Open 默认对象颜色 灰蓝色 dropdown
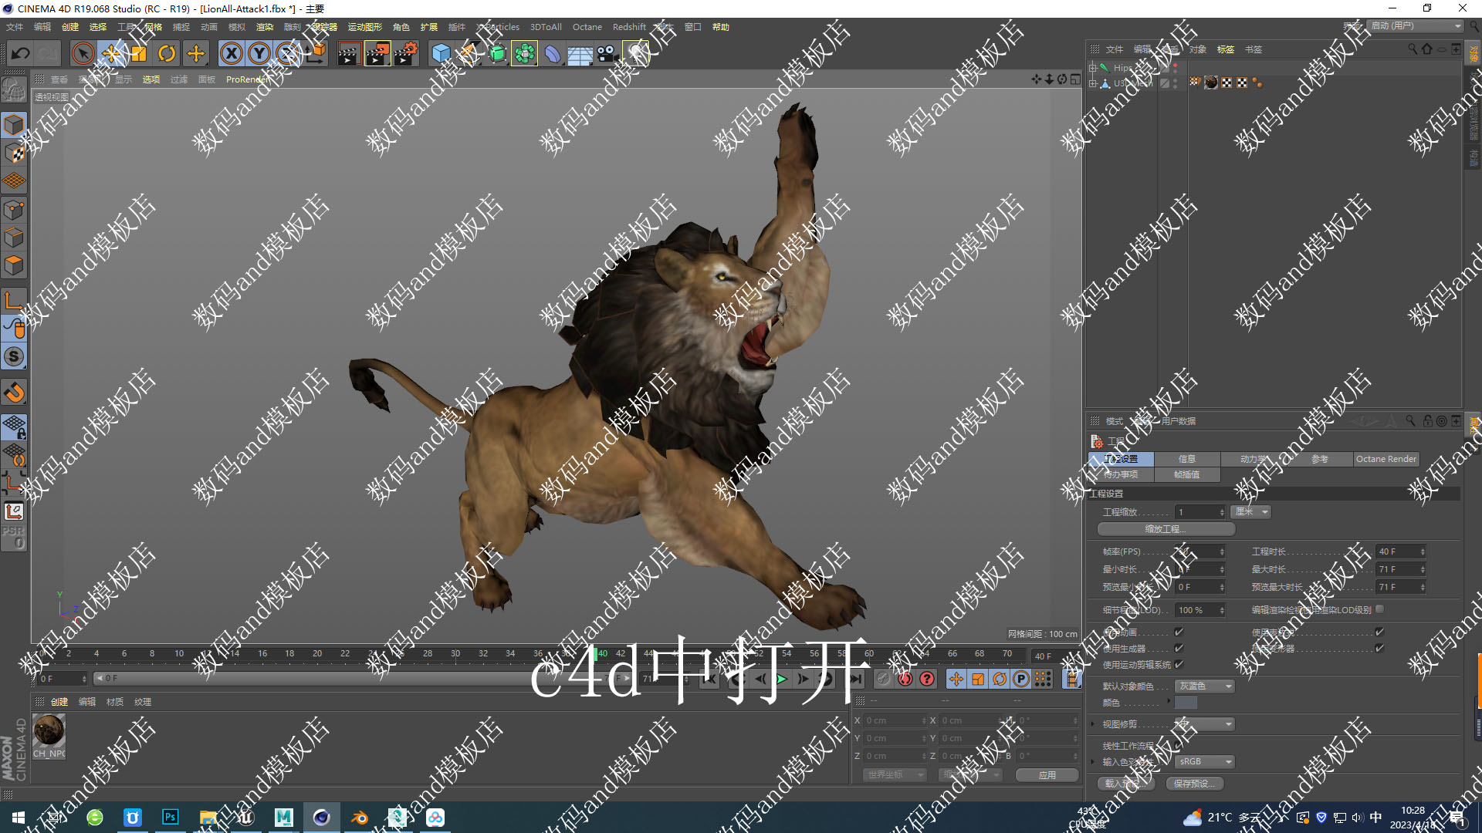 click(1205, 686)
